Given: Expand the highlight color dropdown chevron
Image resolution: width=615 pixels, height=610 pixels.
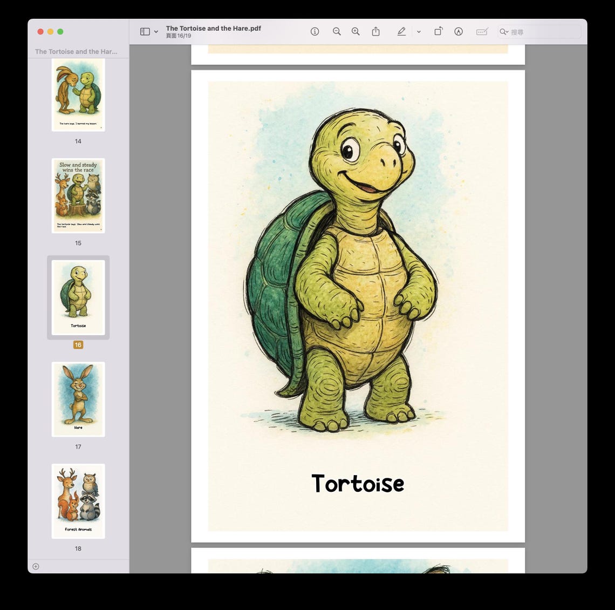Looking at the screenshot, I should 419,32.
